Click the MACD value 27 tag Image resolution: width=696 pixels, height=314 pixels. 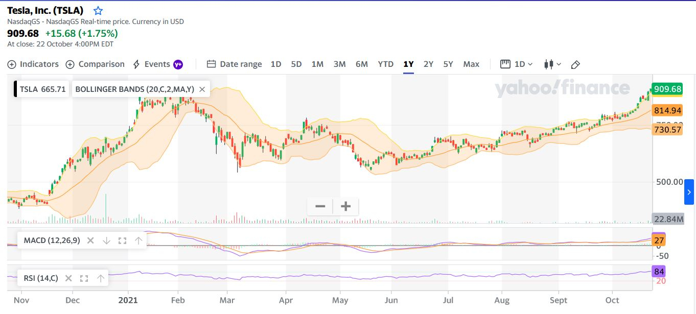659,240
